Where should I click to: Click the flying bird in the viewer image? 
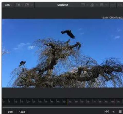click(x=68, y=34)
